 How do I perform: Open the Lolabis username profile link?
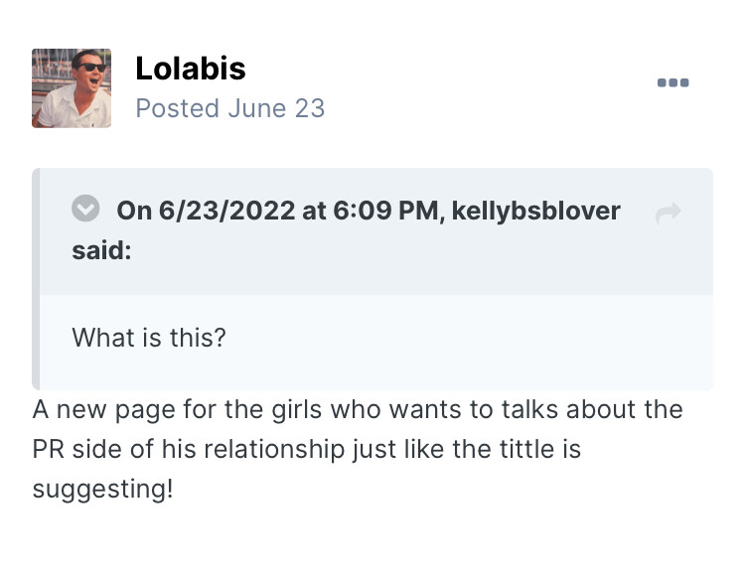pyautogui.click(x=190, y=69)
